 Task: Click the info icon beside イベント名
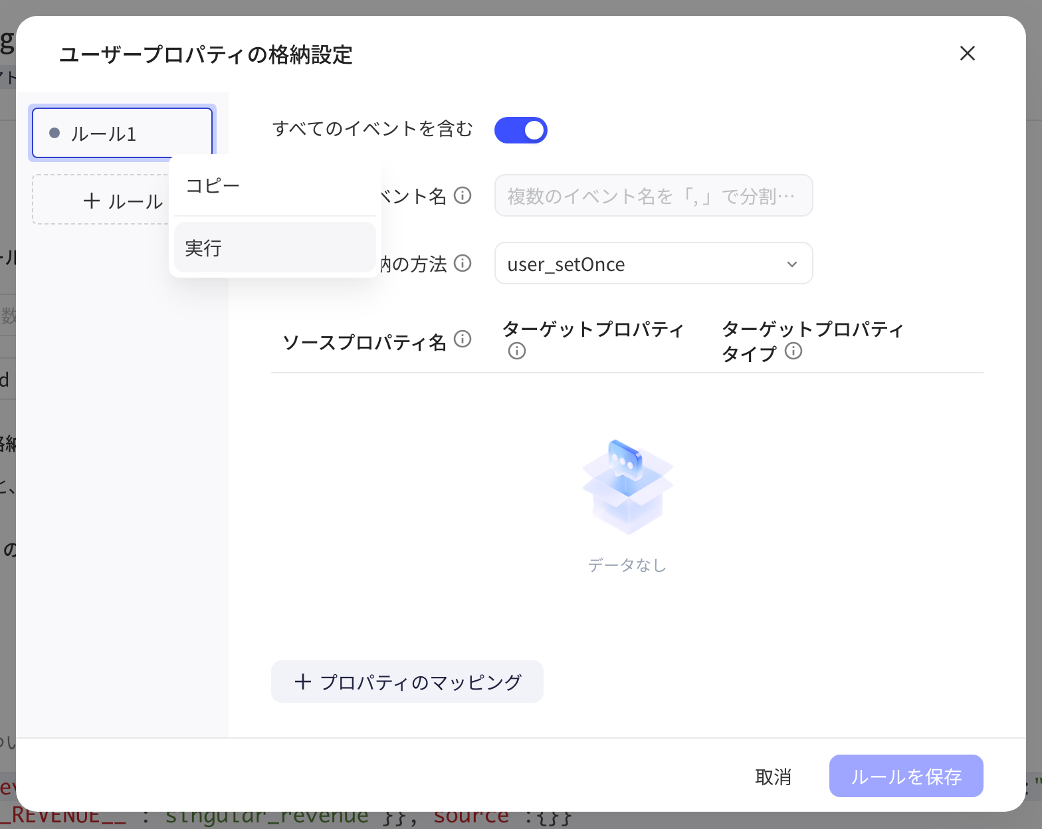pos(463,195)
